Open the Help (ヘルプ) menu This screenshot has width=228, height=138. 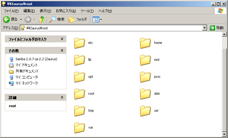pos(105,11)
